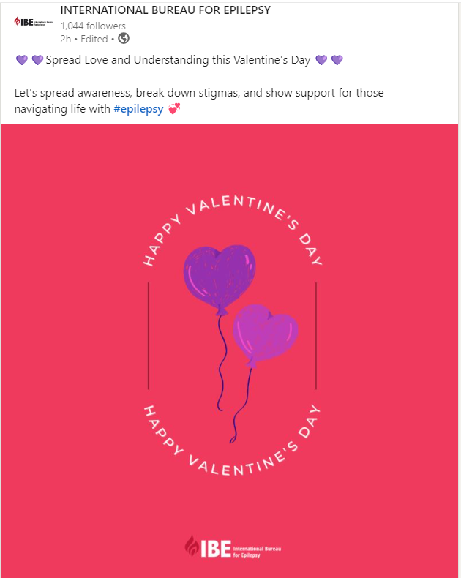Click the "Spread Love and Understanding" headline text
Viewport: 461px width, 578px height.
[178, 60]
